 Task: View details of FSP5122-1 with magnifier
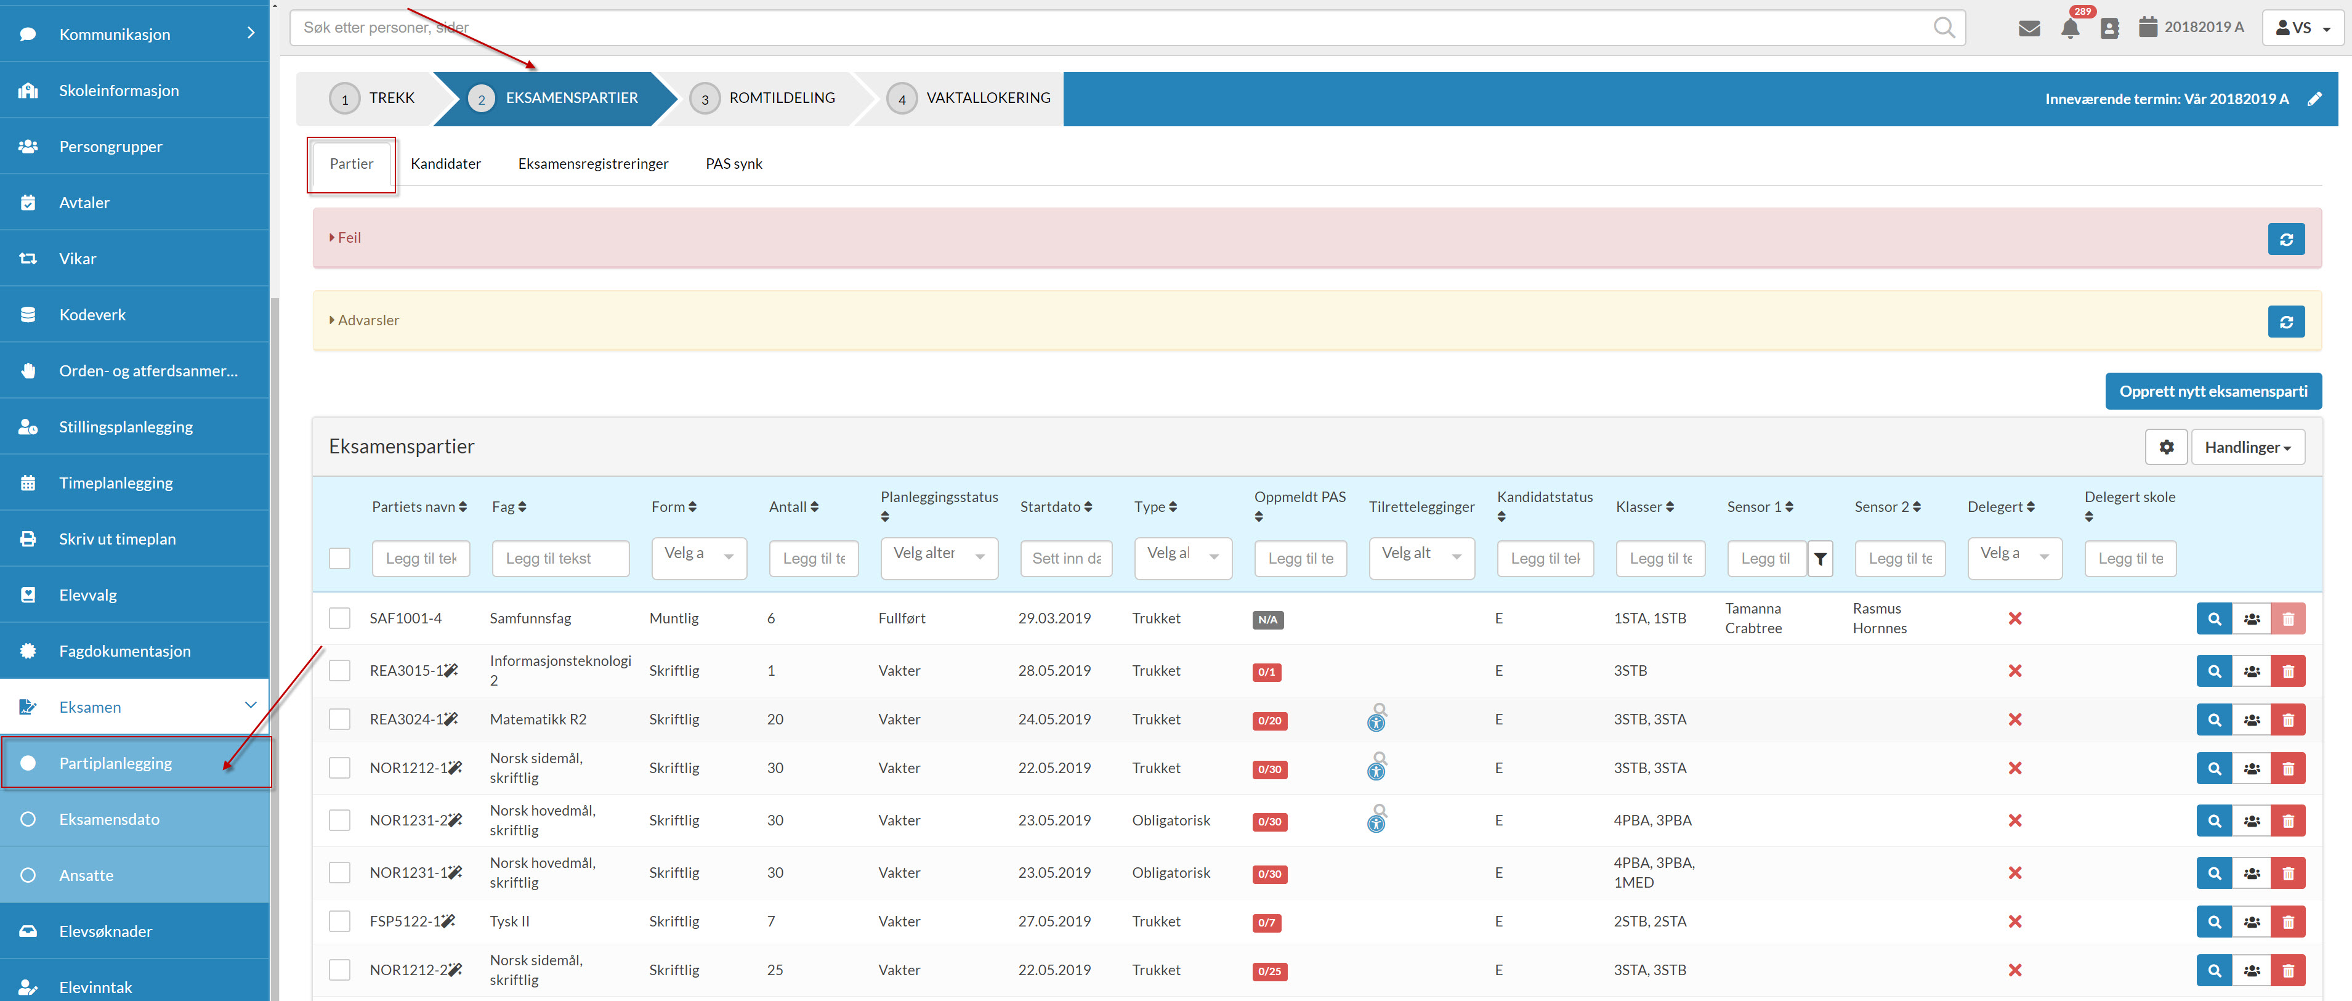2213,922
